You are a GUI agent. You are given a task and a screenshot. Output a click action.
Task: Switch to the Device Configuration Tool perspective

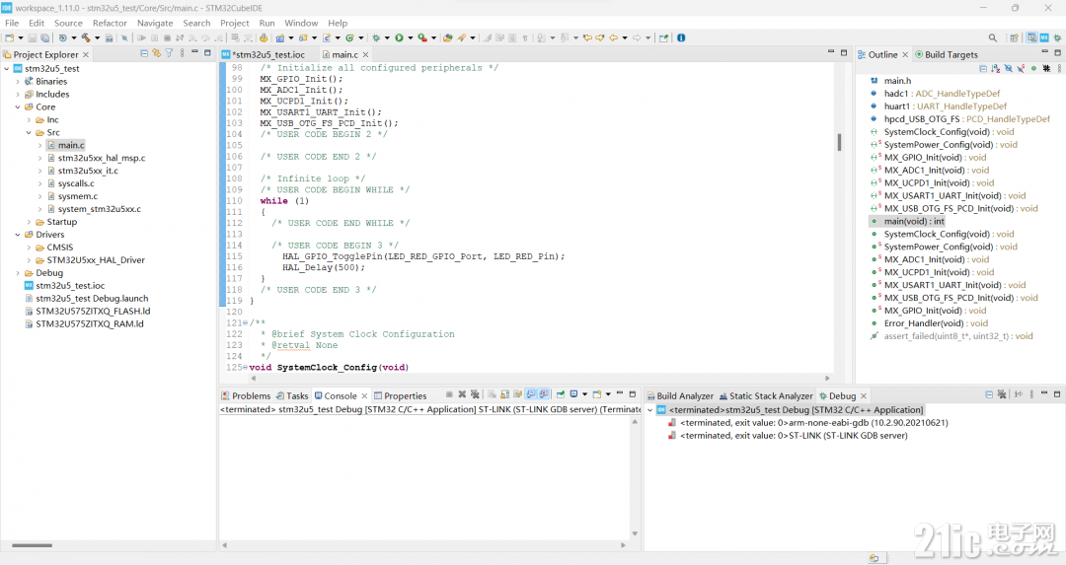click(1044, 38)
